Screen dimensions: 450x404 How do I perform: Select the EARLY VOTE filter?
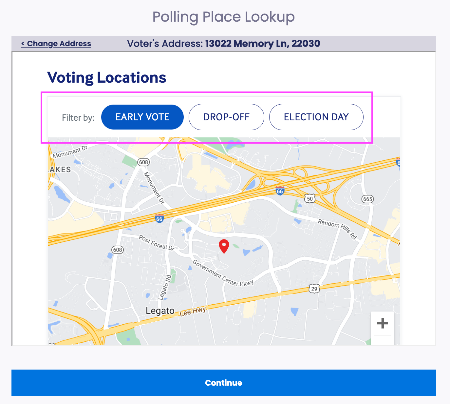click(x=142, y=117)
